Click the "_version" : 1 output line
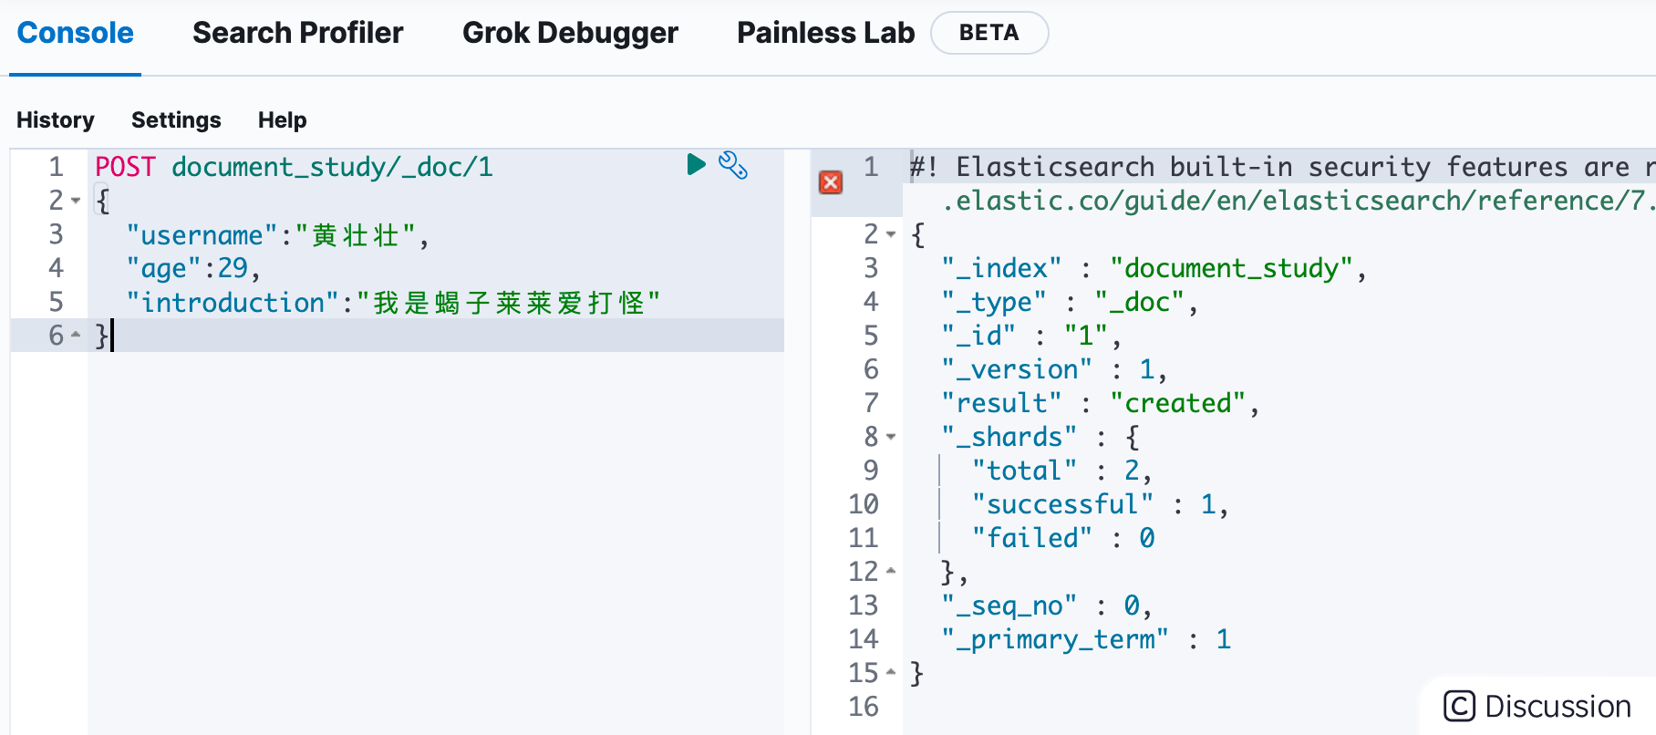 pyautogui.click(x=1054, y=369)
